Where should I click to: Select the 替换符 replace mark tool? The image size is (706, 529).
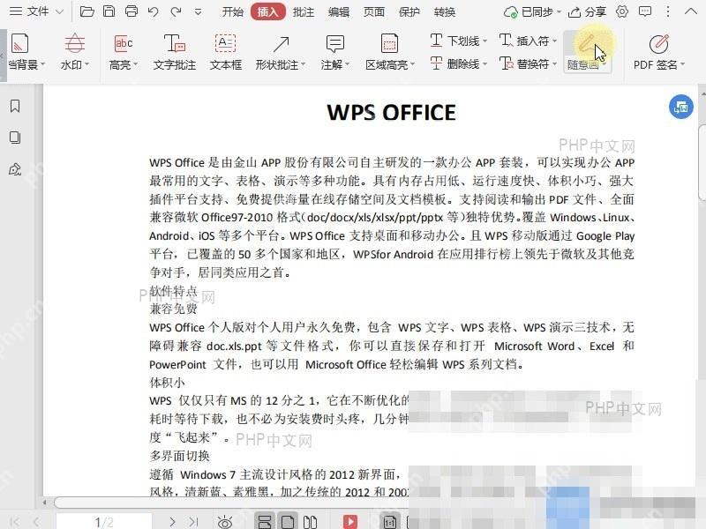528,63
